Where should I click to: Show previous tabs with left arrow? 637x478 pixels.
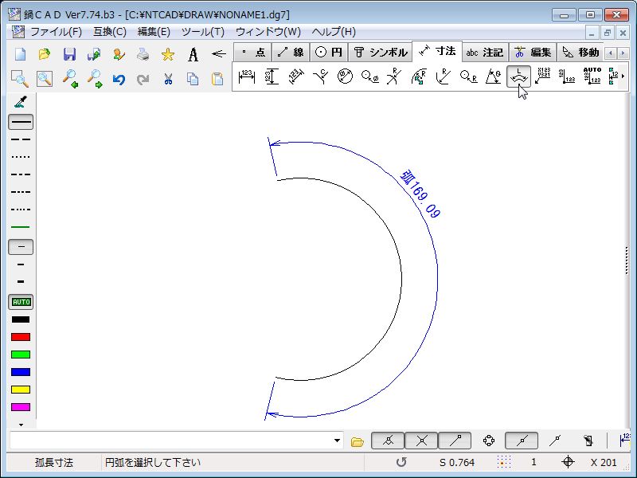tap(611, 53)
